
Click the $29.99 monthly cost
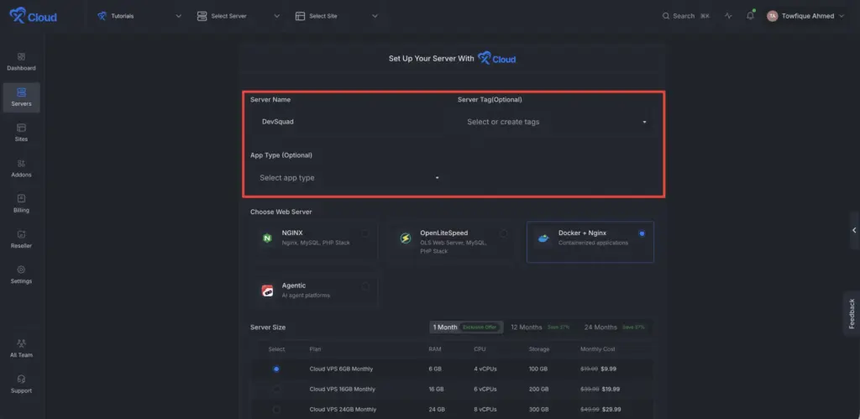tap(611, 409)
